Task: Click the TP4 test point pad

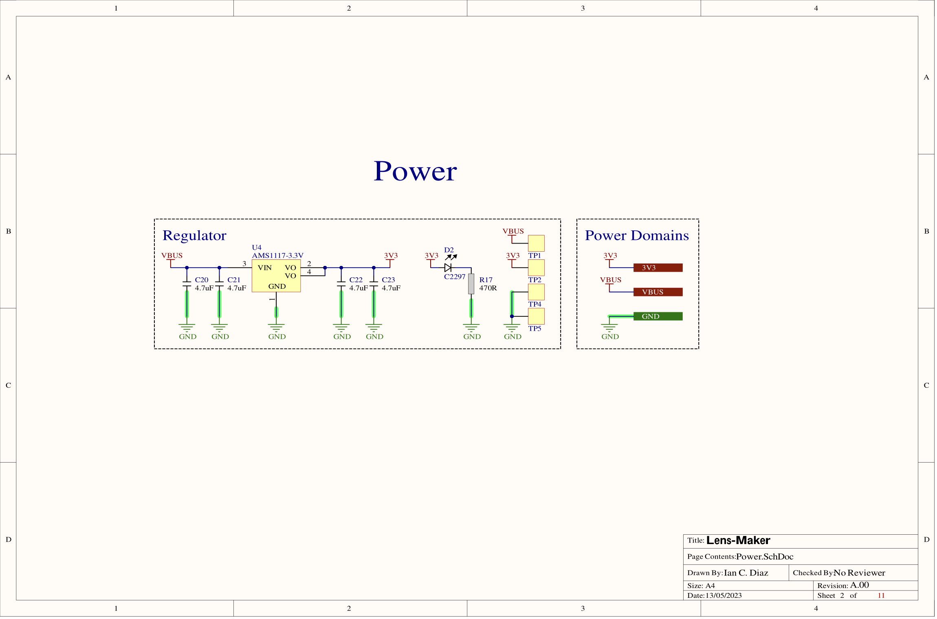Action: (x=536, y=292)
